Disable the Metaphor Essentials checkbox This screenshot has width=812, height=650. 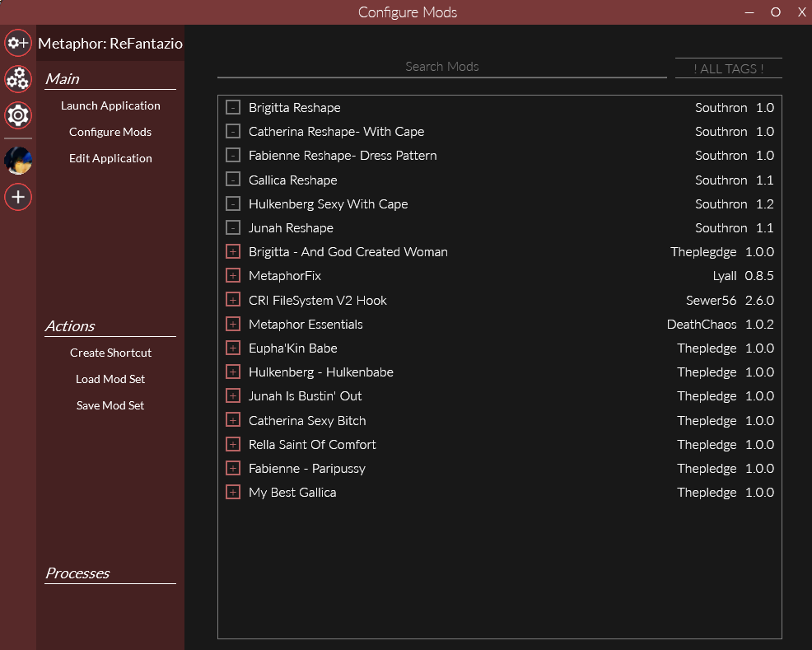pyautogui.click(x=233, y=325)
